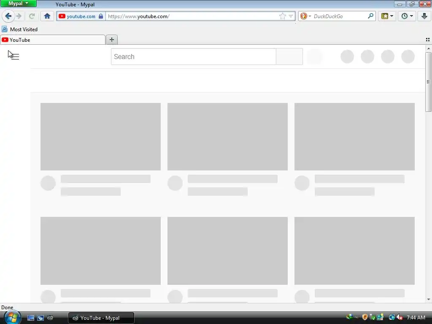Click the muted volume tray icon

(x=400, y=317)
